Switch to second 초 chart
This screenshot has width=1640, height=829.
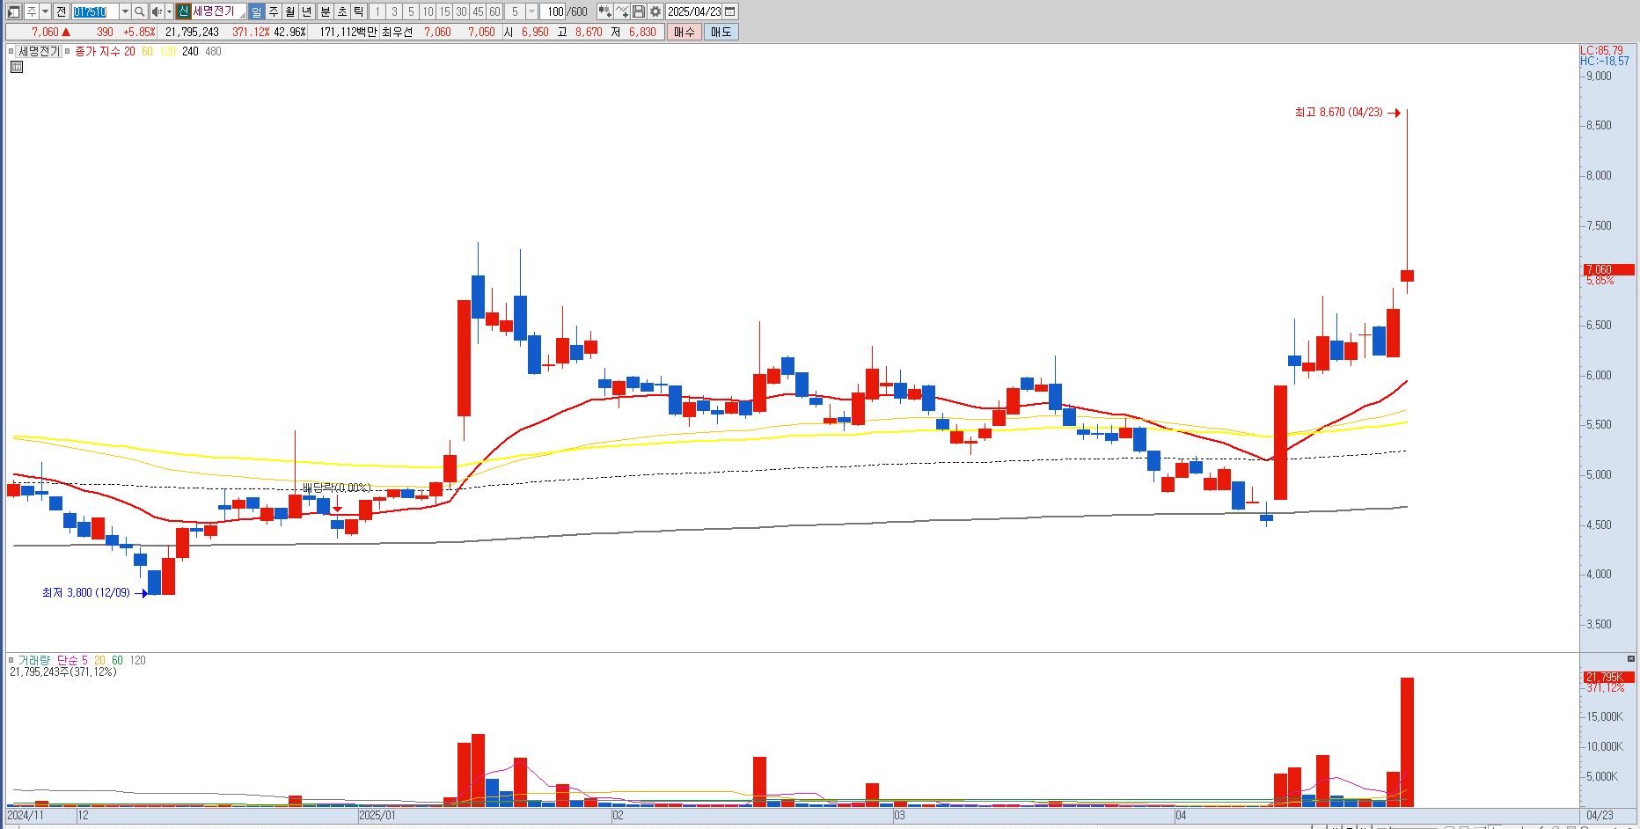341,11
